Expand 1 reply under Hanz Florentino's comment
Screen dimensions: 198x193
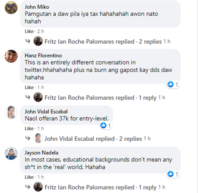[148, 98]
